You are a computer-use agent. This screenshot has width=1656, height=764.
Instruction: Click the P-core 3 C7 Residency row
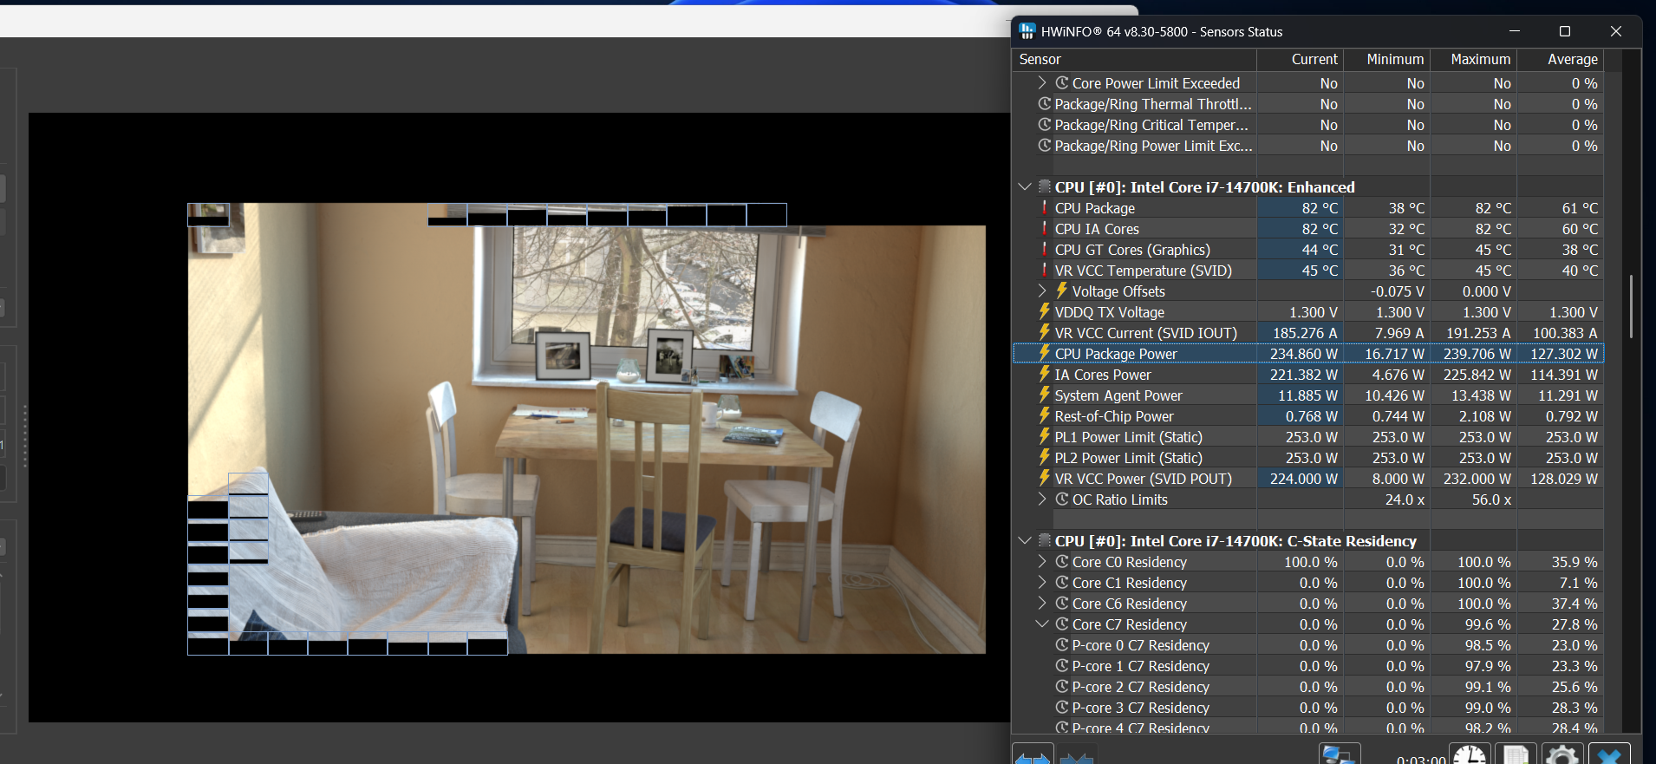click(1308, 708)
